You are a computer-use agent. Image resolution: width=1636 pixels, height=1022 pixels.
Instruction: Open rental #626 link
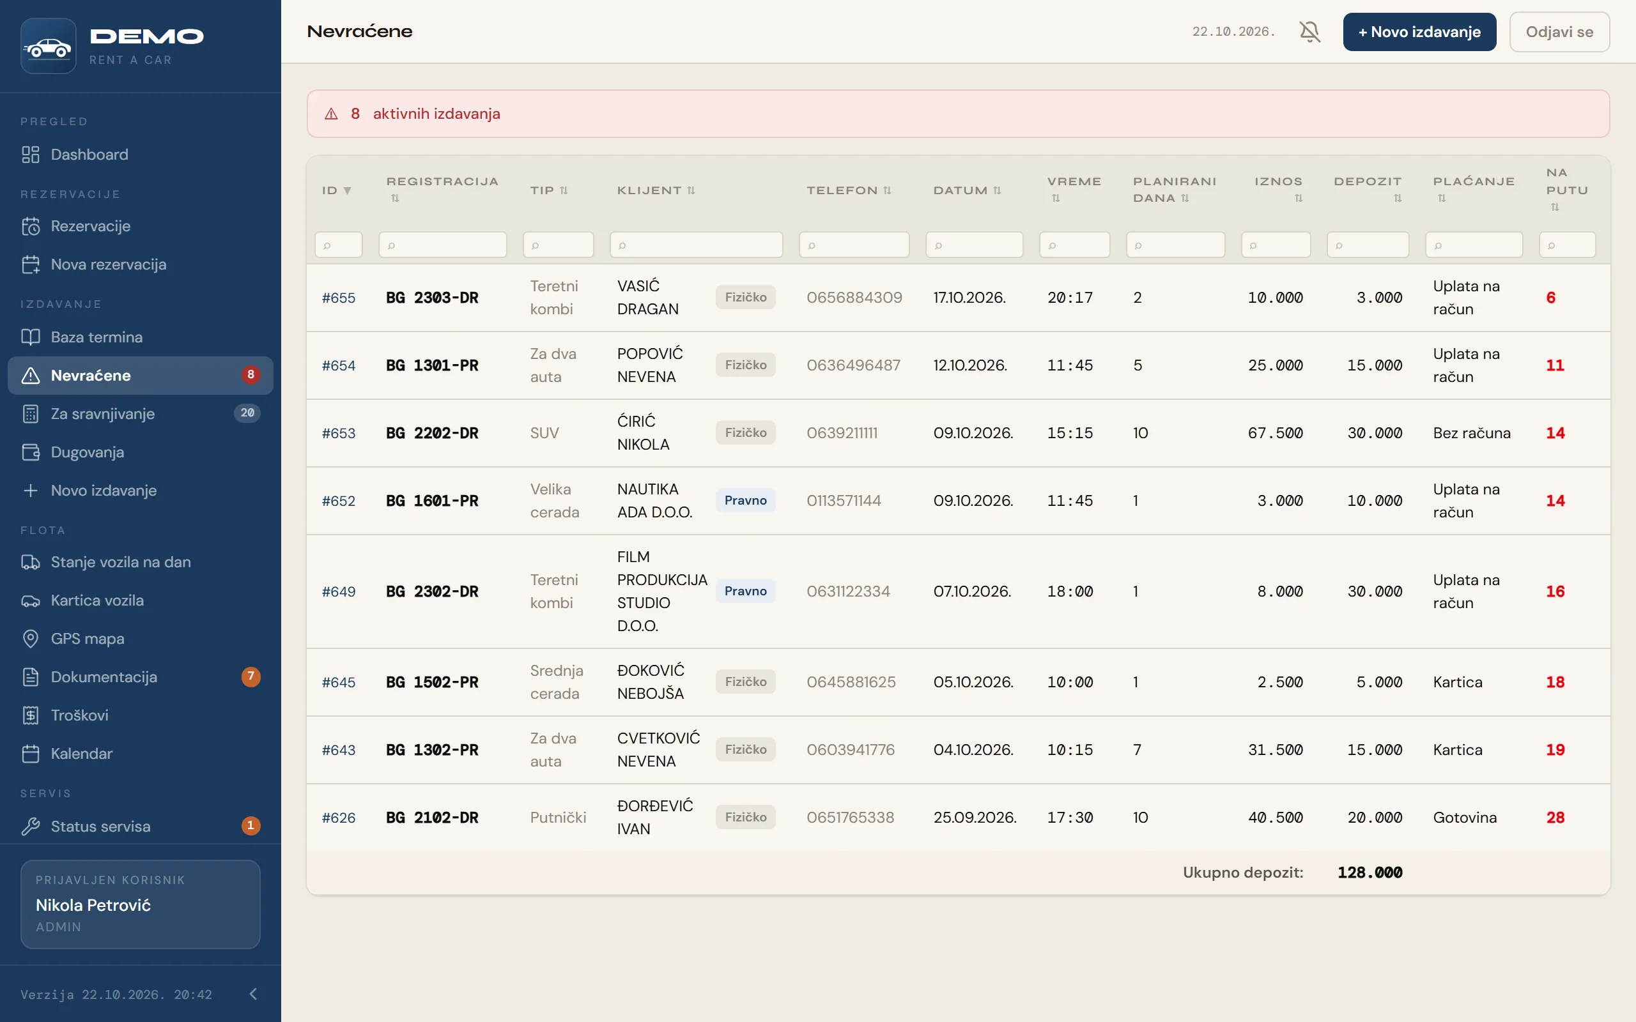pyautogui.click(x=339, y=817)
